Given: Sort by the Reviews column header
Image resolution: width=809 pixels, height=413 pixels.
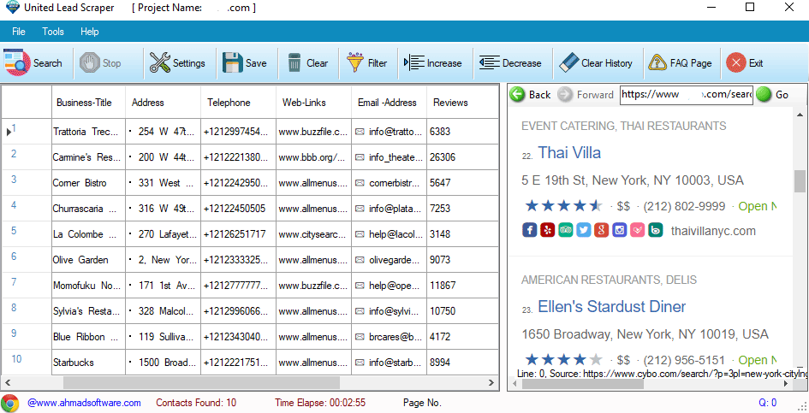Looking at the screenshot, I should pos(450,103).
